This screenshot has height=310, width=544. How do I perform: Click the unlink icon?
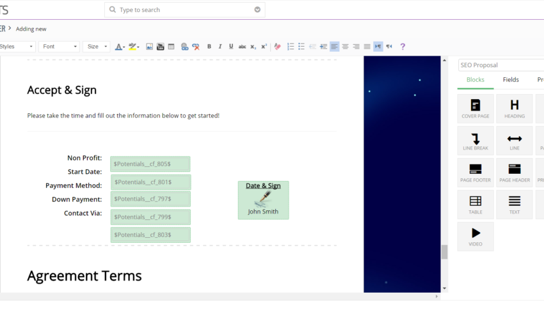196,47
